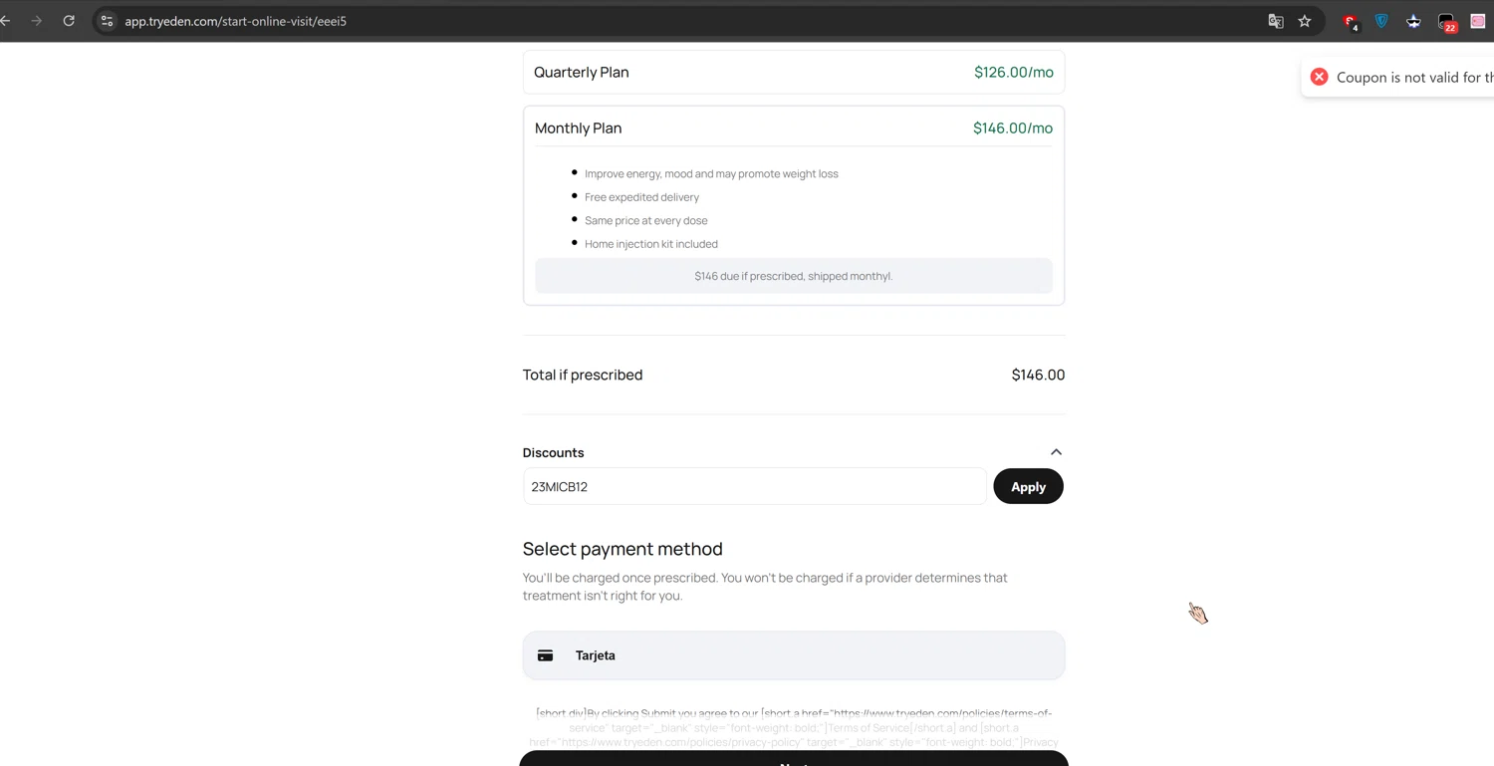This screenshot has width=1494, height=766.
Task: Click the Discounts section heading
Action: 553,452
